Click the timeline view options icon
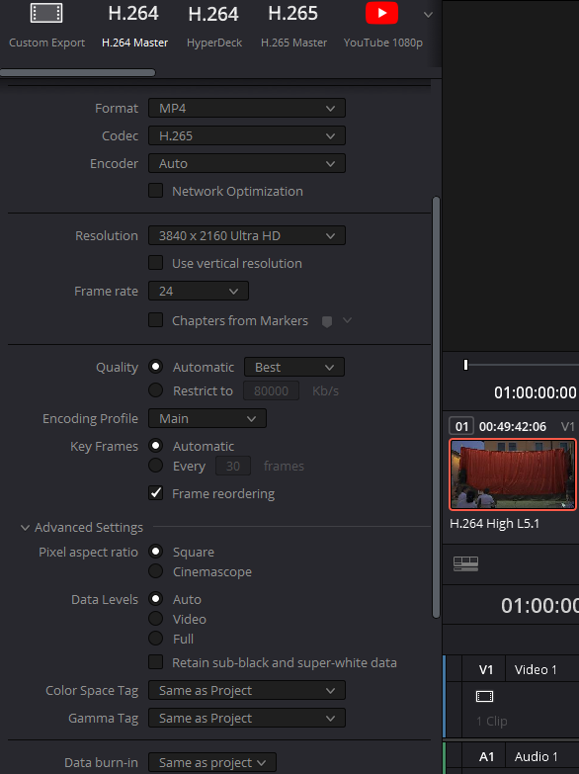The width and height of the screenshot is (579, 774). point(466,563)
